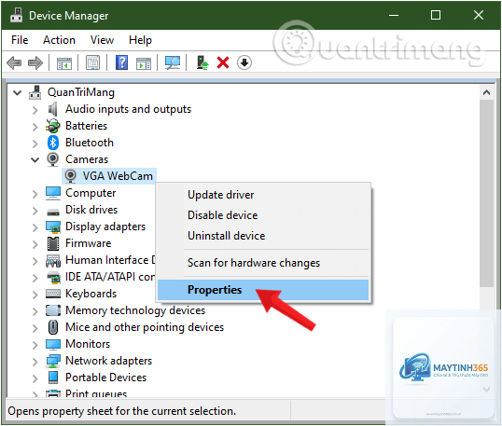Open the Properties toolbar icon
502x426 pixels.
(93, 62)
